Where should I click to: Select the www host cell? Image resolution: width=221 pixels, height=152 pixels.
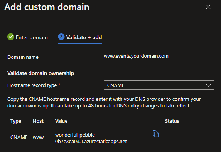(x=38, y=137)
